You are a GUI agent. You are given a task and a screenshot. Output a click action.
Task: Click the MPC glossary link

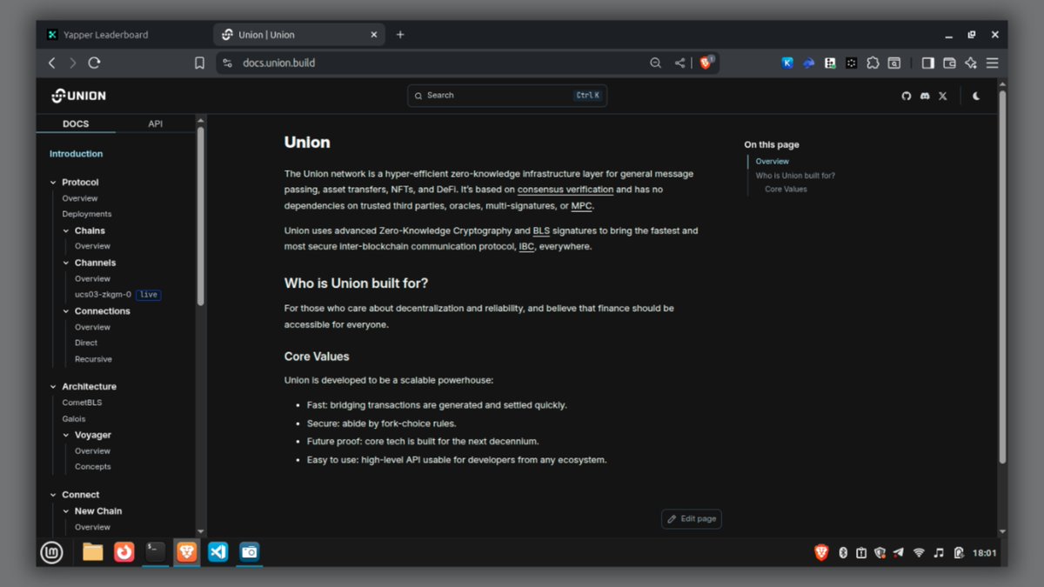pyautogui.click(x=581, y=206)
